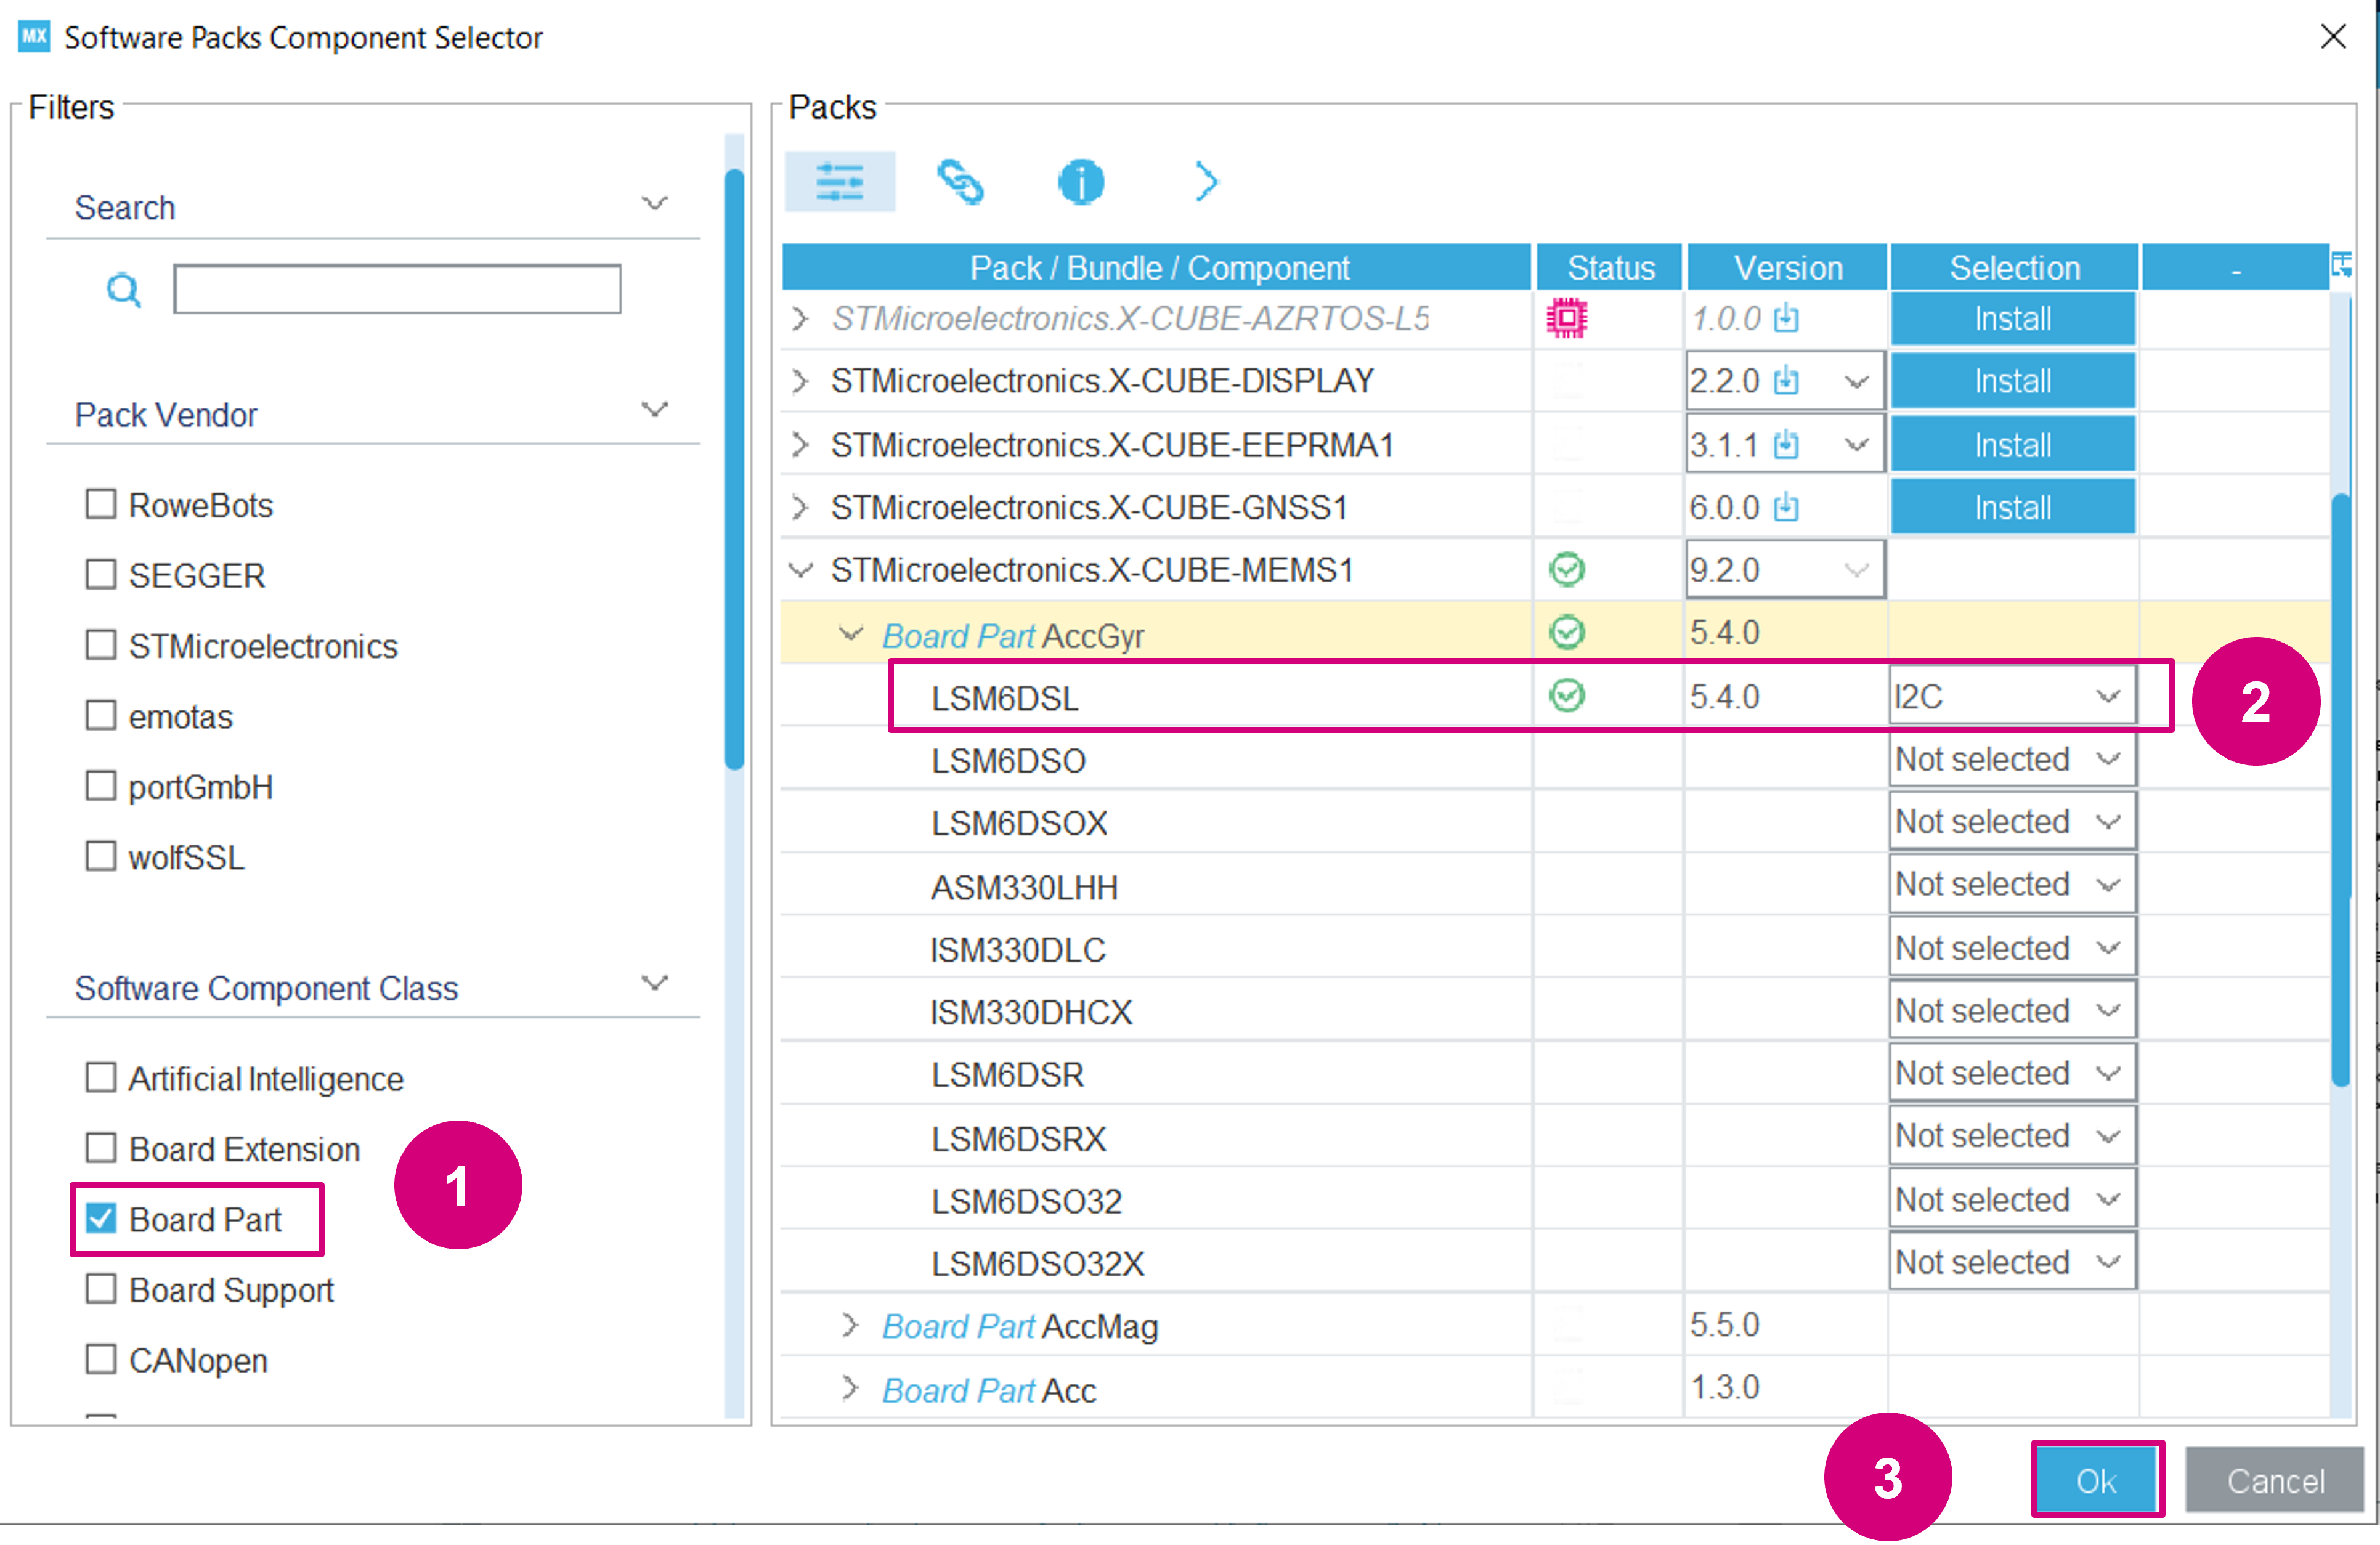Check the RoweBots vendor checkbox
Viewport: 2380px width, 1545px height.
[x=100, y=504]
